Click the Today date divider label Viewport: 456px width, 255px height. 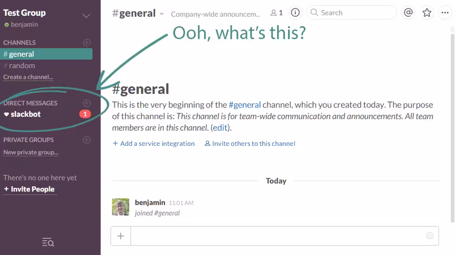tap(276, 181)
